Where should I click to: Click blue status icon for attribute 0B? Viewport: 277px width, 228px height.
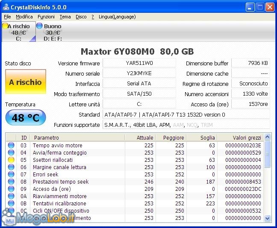coord(11,203)
